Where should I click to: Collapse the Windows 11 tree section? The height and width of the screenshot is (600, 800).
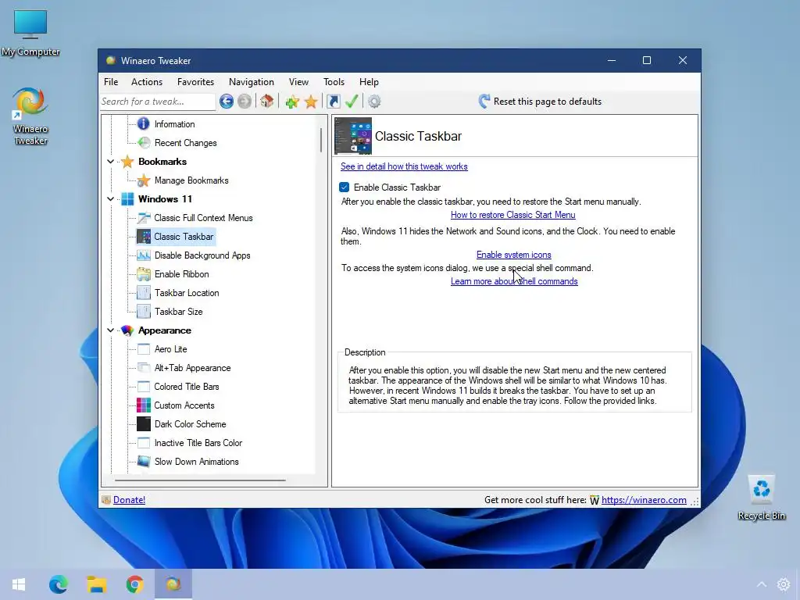(x=110, y=199)
